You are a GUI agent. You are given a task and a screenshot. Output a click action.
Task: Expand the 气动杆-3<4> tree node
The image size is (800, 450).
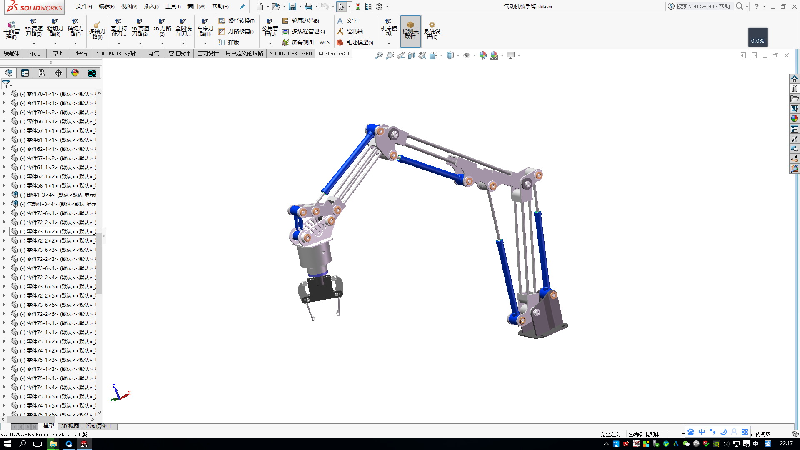pos(4,204)
